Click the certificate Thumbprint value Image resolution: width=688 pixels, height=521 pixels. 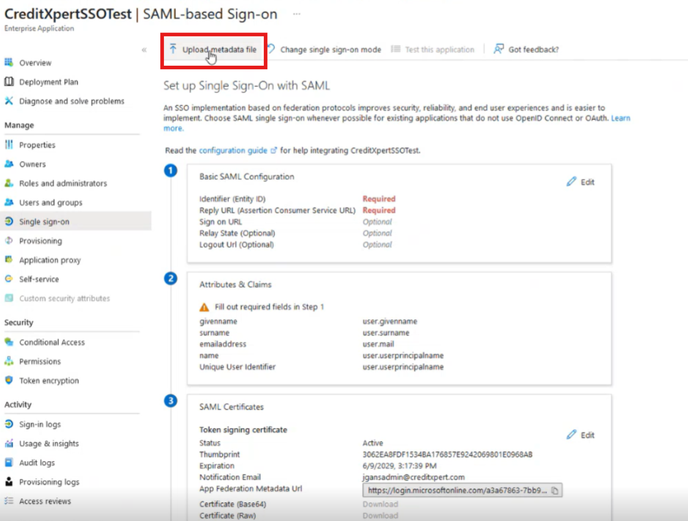click(448, 454)
